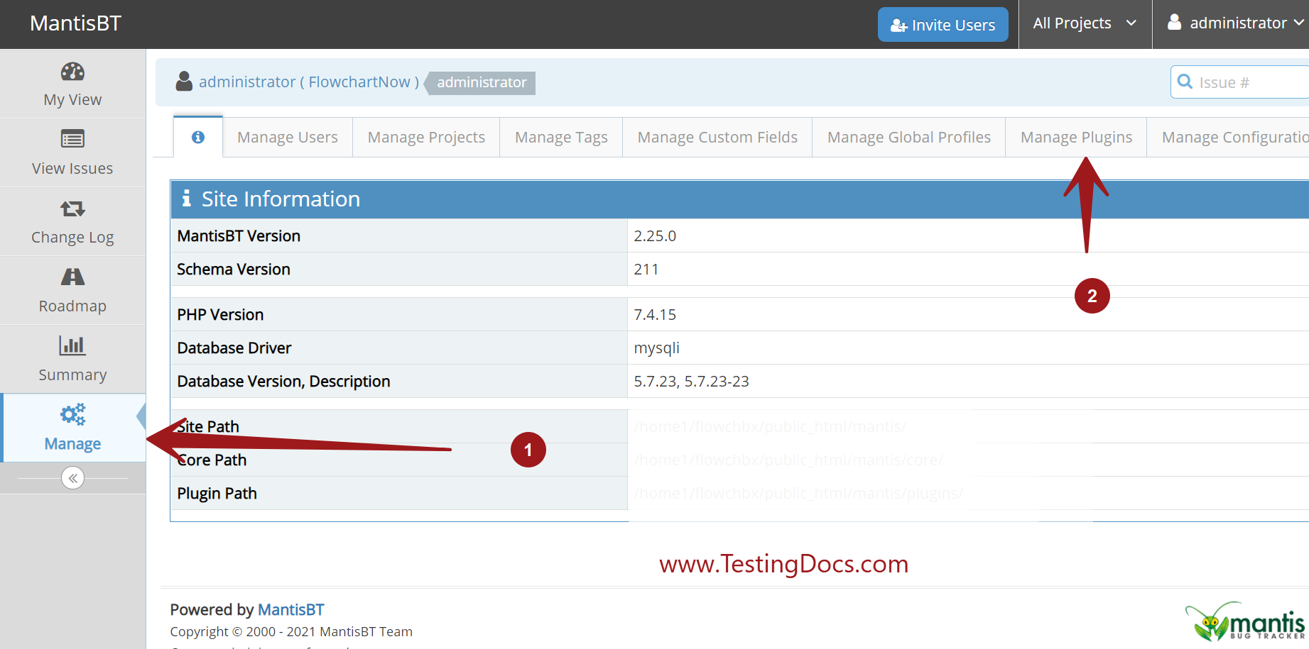The image size is (1309, 649).
Task: Click the info icon in Site Information header
Action: point(186,198)
